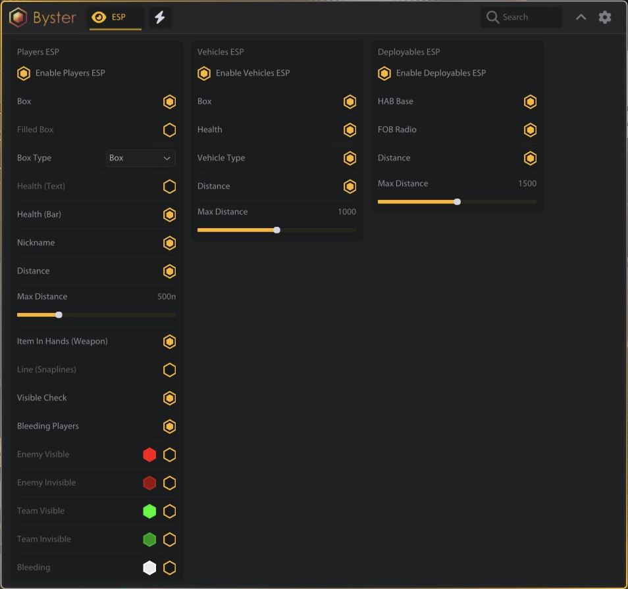Click the Byster logo icon
Viewport: 628px width, 589px height.
point(18,18)
